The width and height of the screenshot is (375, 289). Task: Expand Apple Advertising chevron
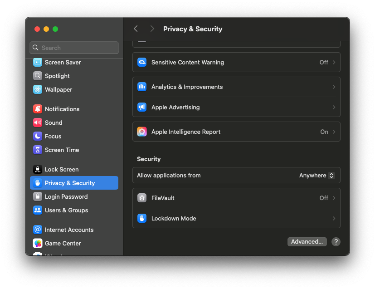point(334,107)
